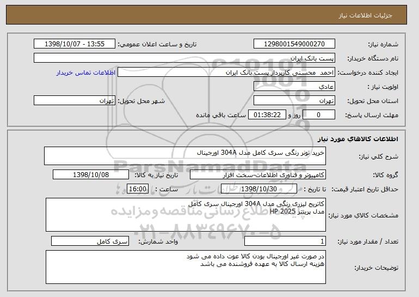
Task: Click the item specification box کاتریج لیزری رنگی
Action: pyautogui.click(x=186, y=215)
